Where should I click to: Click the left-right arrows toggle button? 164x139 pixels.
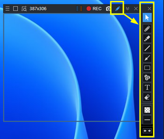[x=147, y=131]
